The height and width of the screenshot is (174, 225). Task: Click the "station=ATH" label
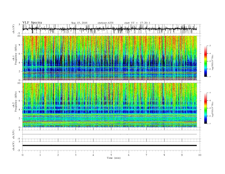(x=105, y=23)
